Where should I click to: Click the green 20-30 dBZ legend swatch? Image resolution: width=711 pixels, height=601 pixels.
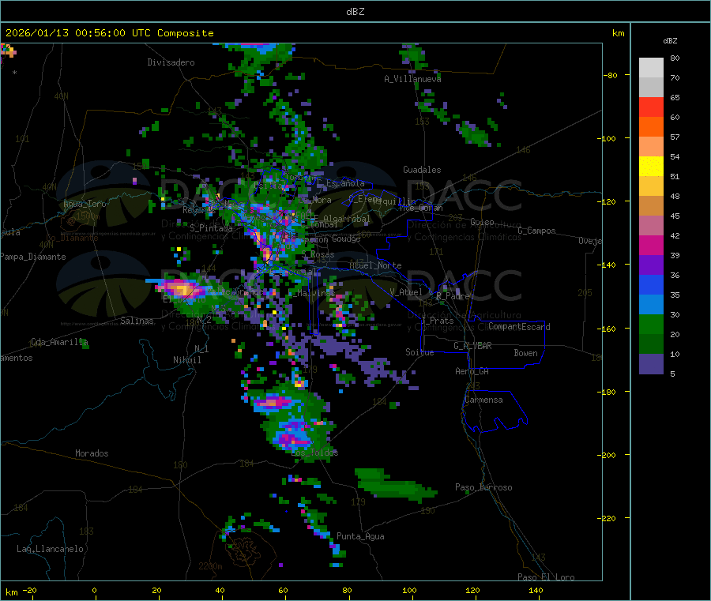(x=651, y=324)
